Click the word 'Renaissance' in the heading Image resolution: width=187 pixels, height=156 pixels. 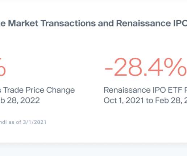144,23
